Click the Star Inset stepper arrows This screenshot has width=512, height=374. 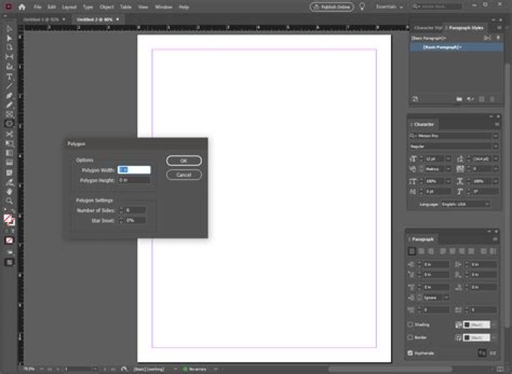[122, 221]
